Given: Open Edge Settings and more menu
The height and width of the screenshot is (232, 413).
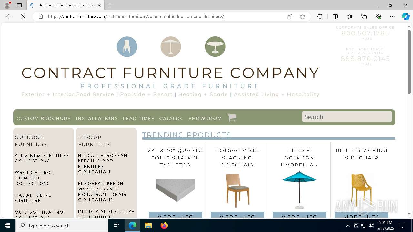Looking at the screenshot, I should click(x=392, y=16).
